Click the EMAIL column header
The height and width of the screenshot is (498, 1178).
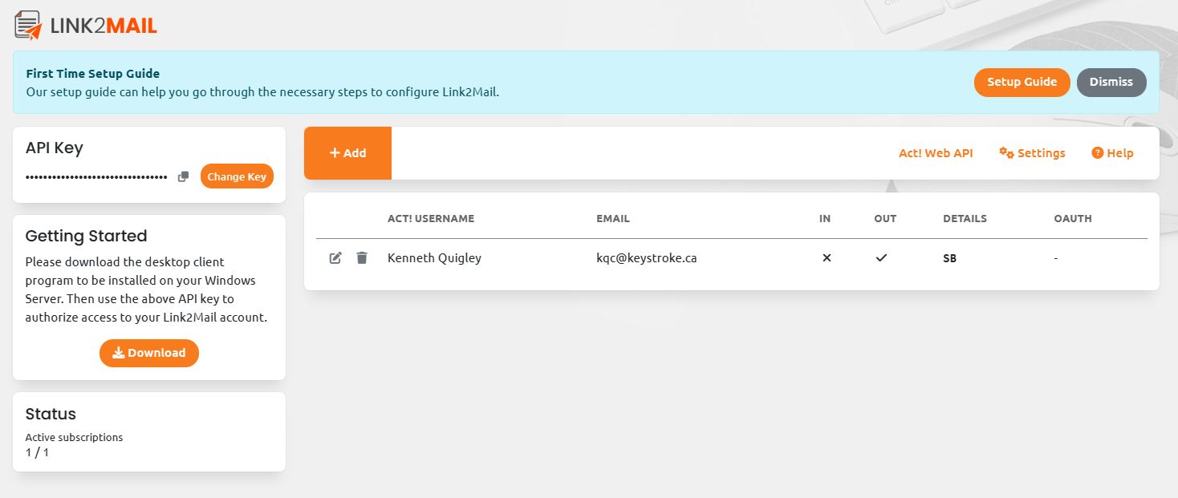pyautogui.click(x=613, y=218)
